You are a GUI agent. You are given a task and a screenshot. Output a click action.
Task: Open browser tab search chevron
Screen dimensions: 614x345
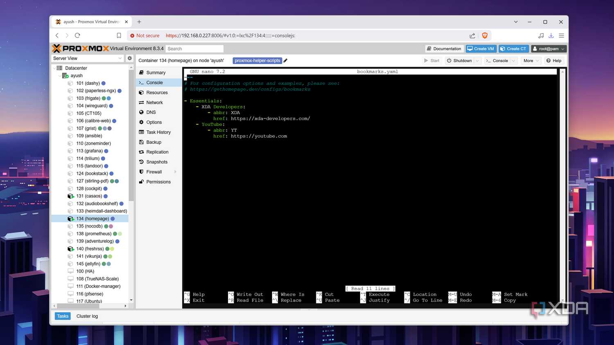tap(516, 22)
